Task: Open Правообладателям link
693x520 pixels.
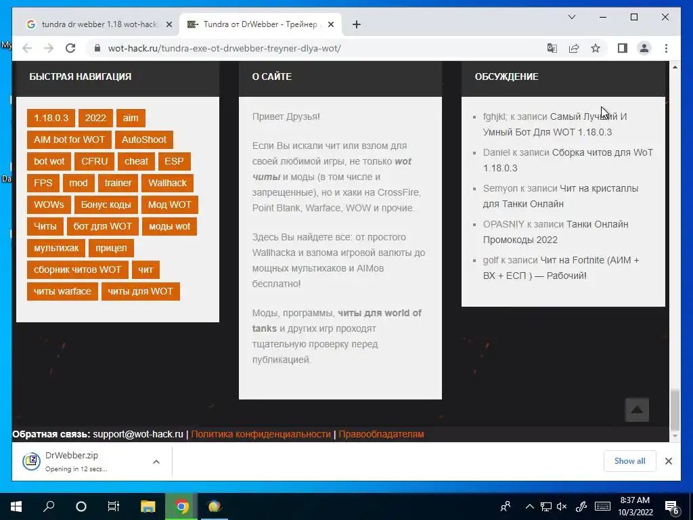Action: tap(382, 434)
